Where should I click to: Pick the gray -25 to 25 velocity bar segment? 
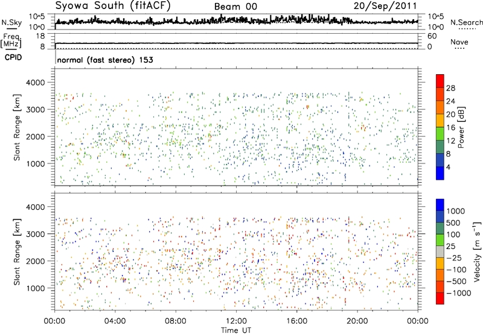point(440,252)
